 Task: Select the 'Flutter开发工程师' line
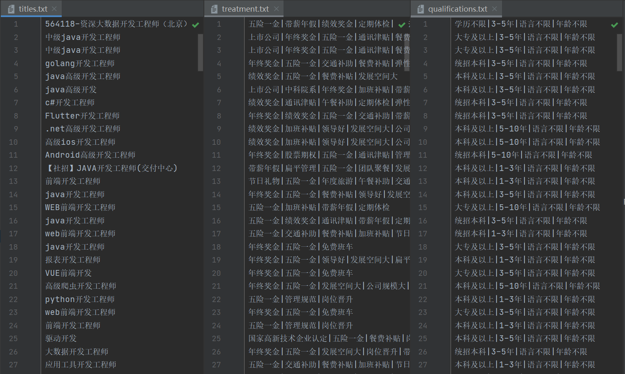(82, 116)
